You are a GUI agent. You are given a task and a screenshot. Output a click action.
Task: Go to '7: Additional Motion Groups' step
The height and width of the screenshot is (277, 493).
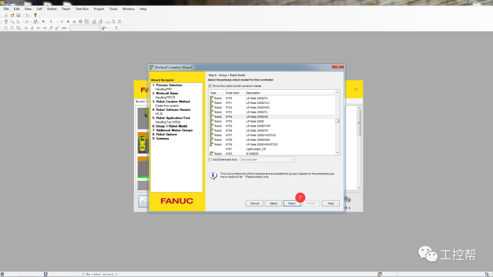click(x=172, y=130)
